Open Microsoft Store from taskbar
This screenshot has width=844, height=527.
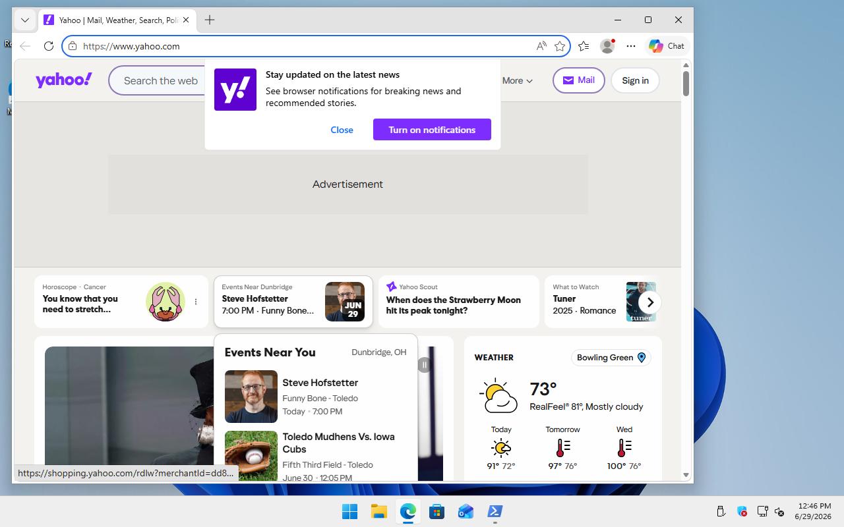pos(437,511)
